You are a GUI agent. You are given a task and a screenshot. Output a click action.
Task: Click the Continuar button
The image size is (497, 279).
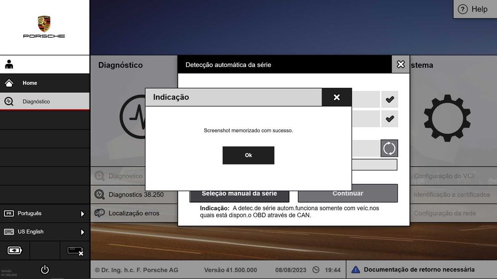348,193
